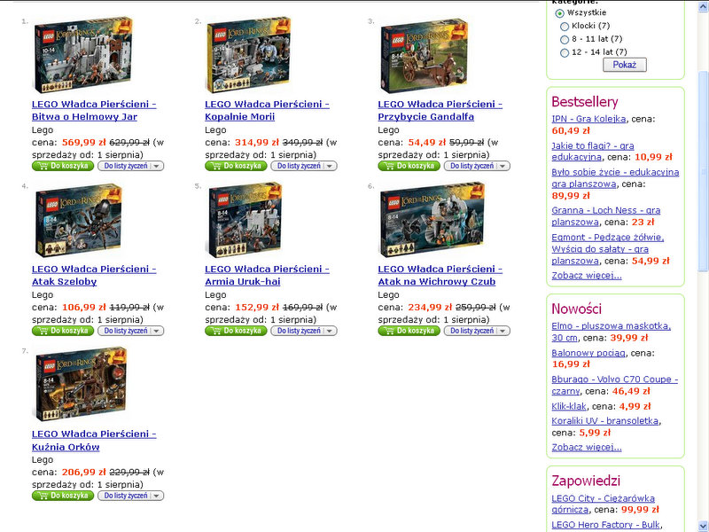View the Kuźnia Orków product image
This screenshot has width=709, height=532.
[x=81, y=385]
